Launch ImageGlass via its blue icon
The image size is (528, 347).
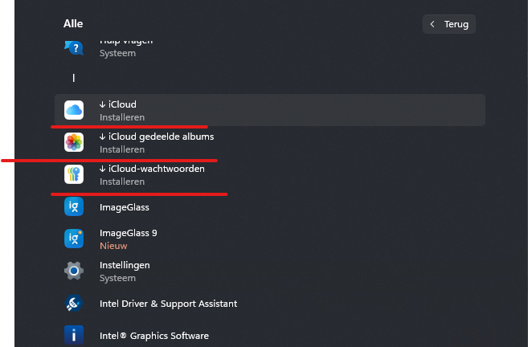(x=74, y=206)
